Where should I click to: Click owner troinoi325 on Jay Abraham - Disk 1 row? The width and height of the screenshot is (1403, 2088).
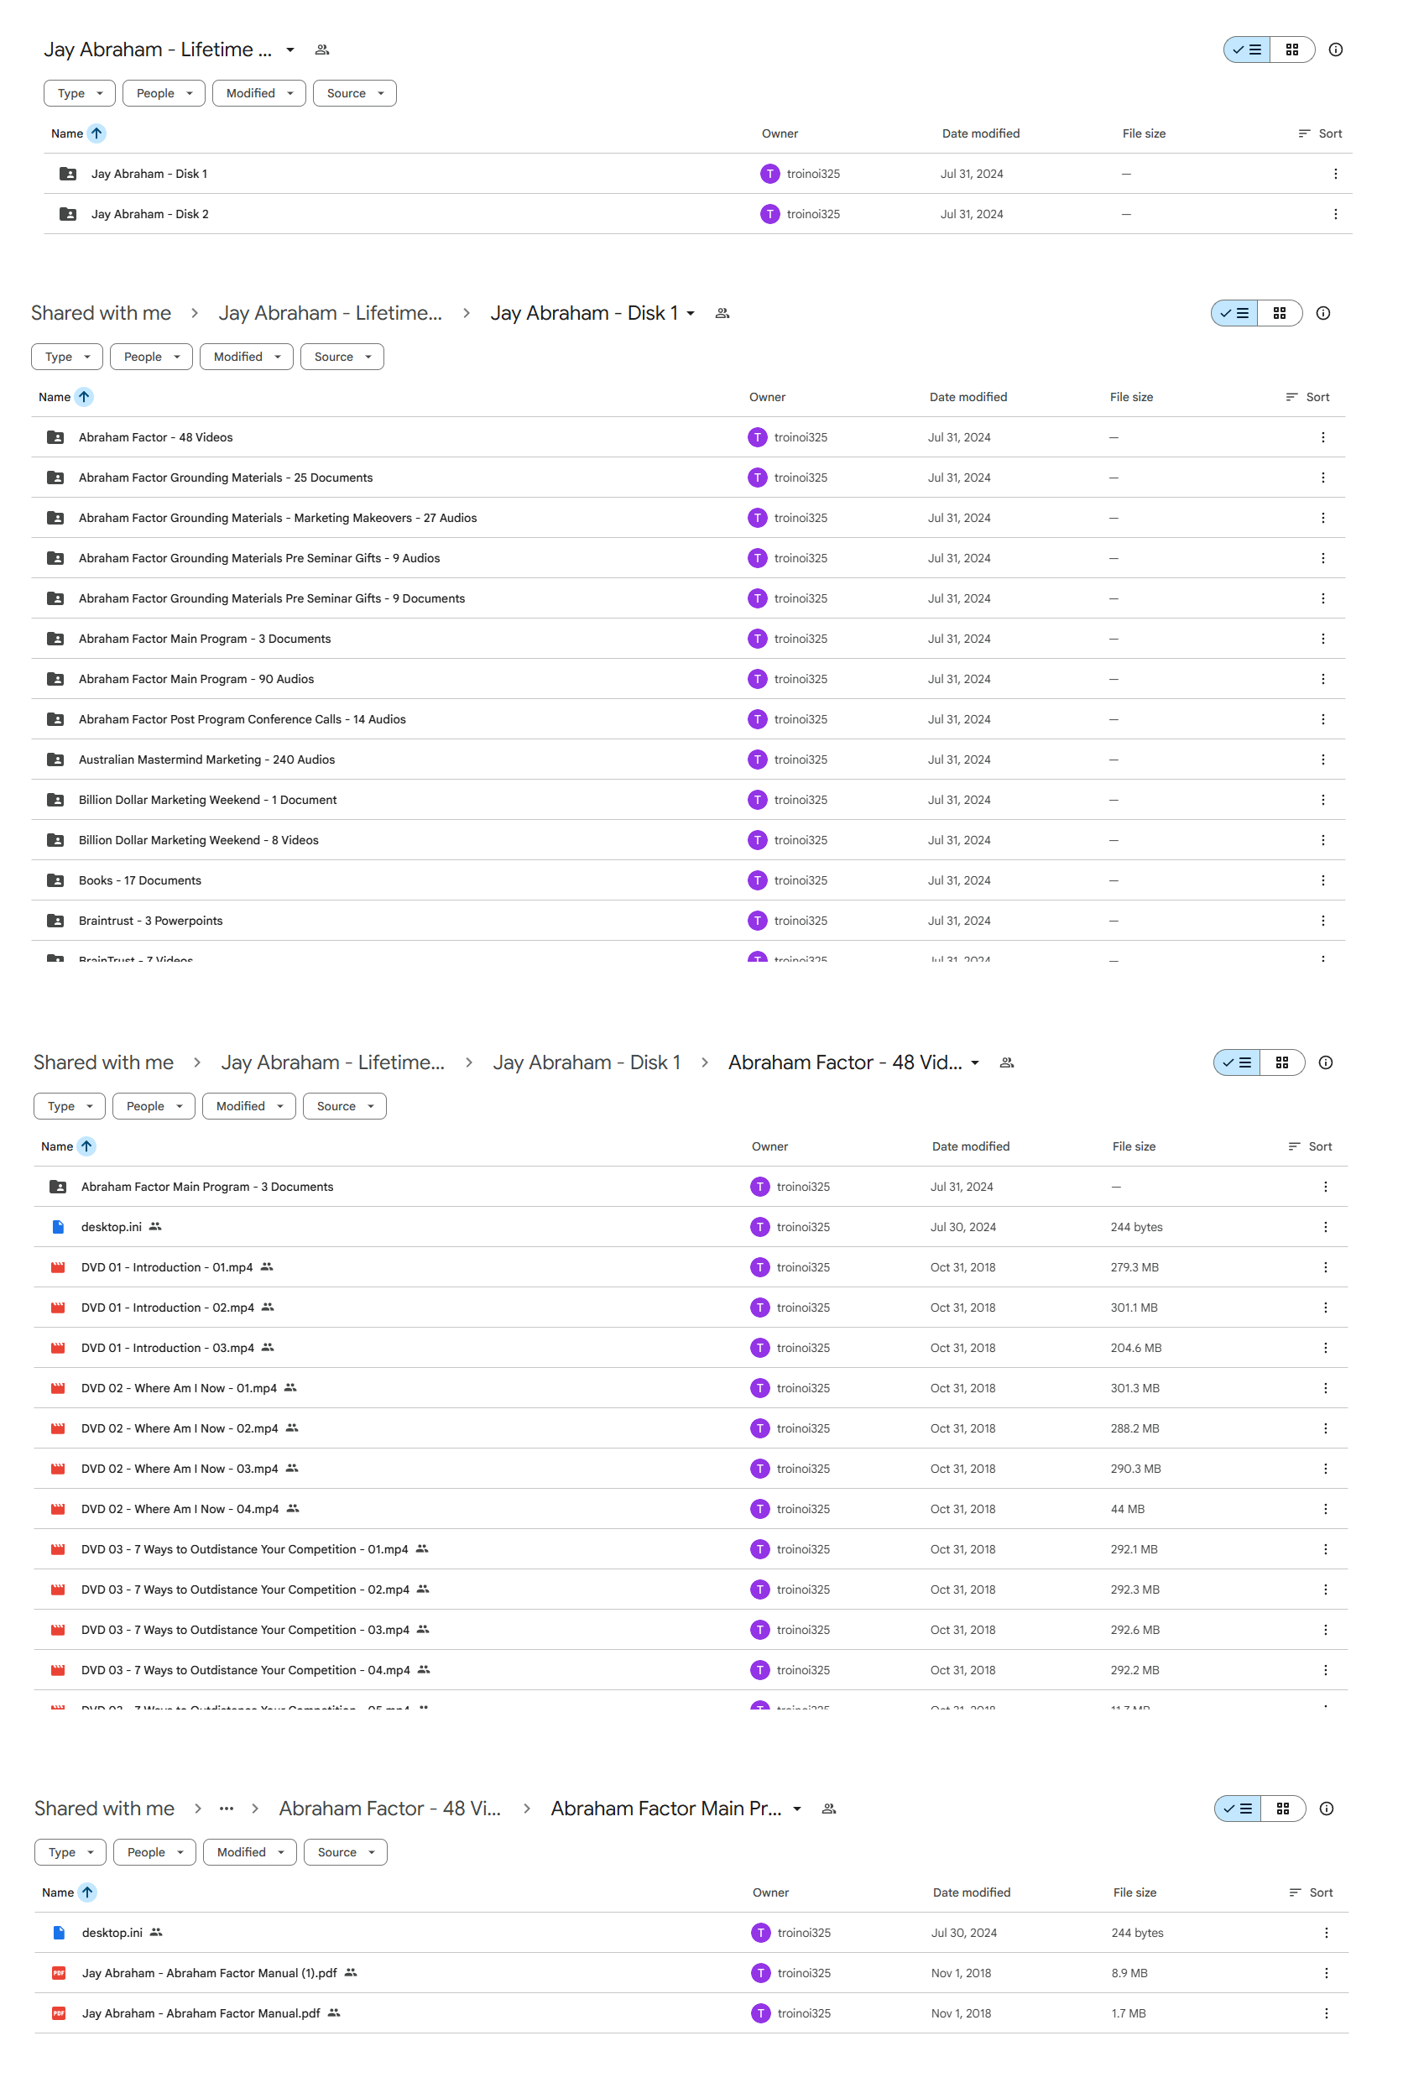pos(801,174)
